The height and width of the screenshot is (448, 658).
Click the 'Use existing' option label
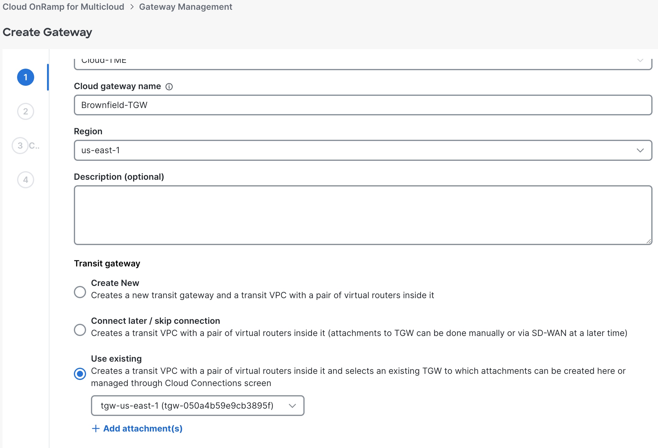click(x=116, y=359)
